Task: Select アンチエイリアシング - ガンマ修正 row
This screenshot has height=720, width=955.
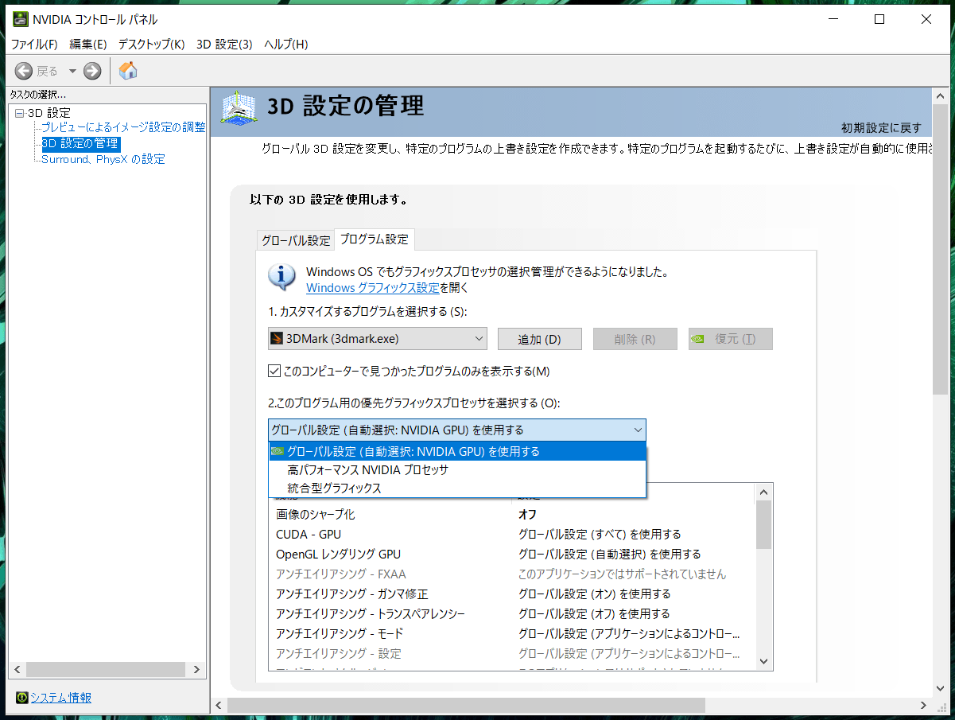Action: tap(513, 594)
